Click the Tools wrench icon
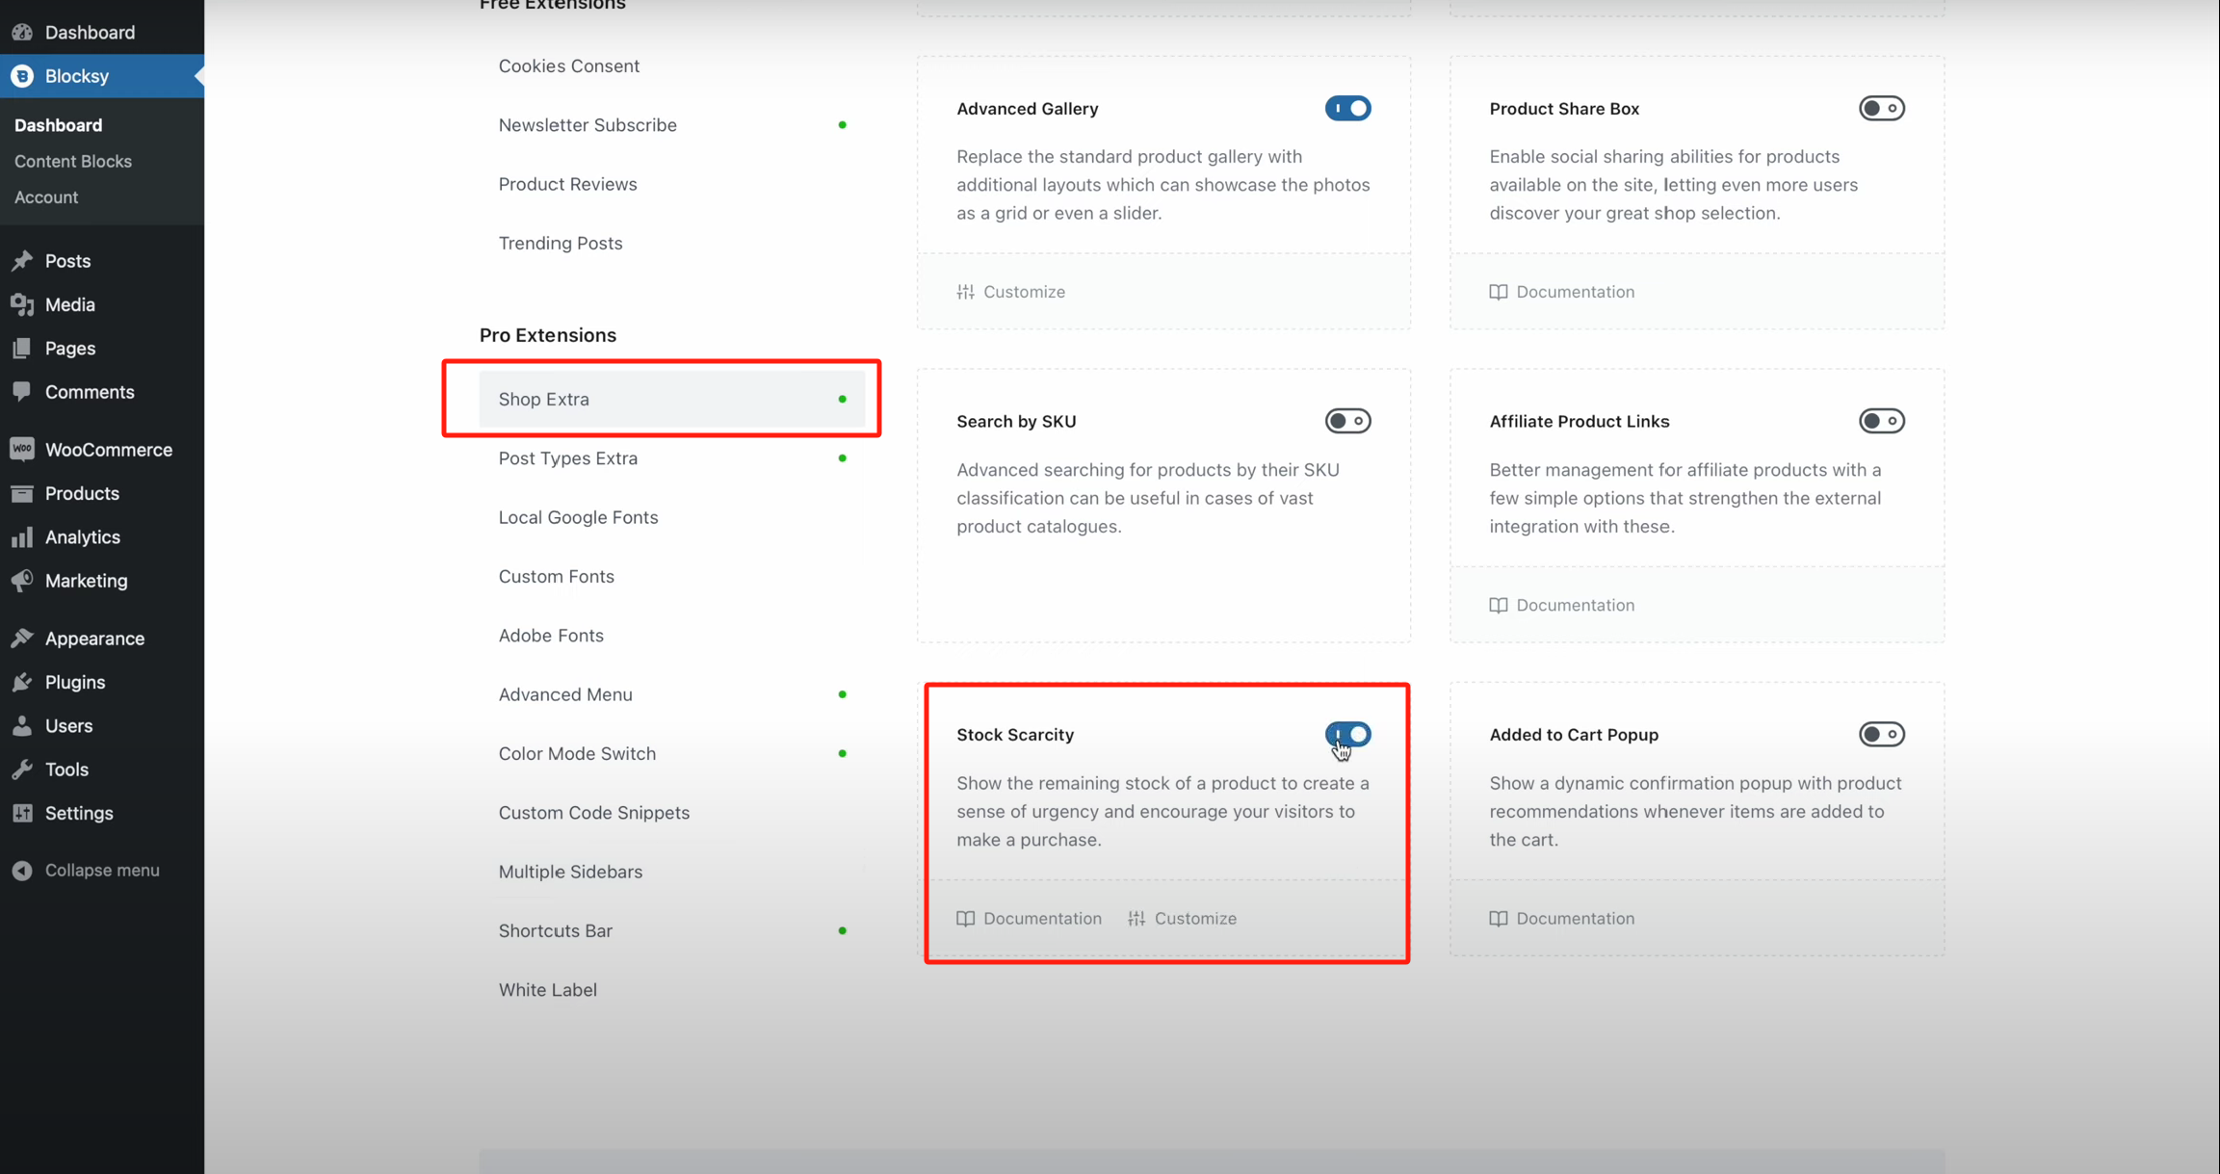 pos(22,770)
